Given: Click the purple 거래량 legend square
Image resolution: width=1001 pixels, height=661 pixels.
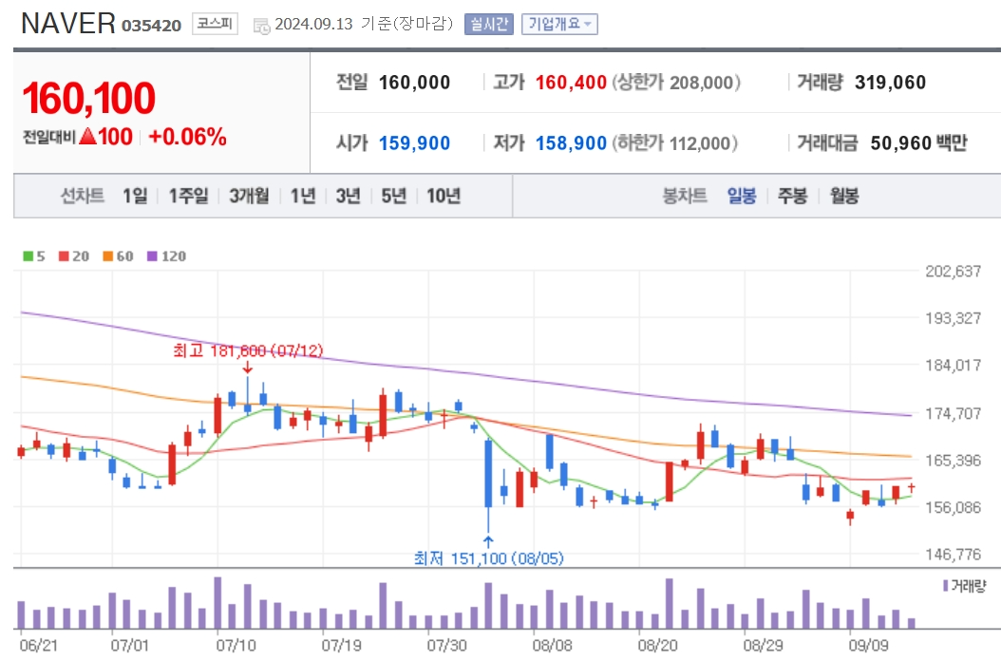Looking at the screenshot, I should pyautogui.click(x=946, y=586).
